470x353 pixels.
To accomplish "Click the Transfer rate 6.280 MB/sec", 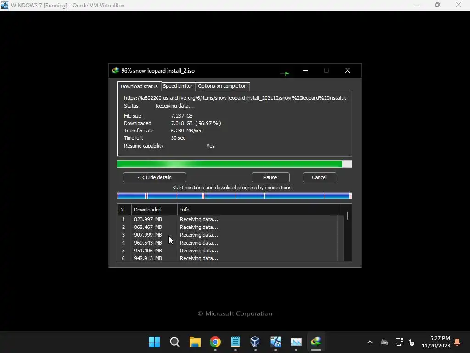I will [x=186, y=131].
